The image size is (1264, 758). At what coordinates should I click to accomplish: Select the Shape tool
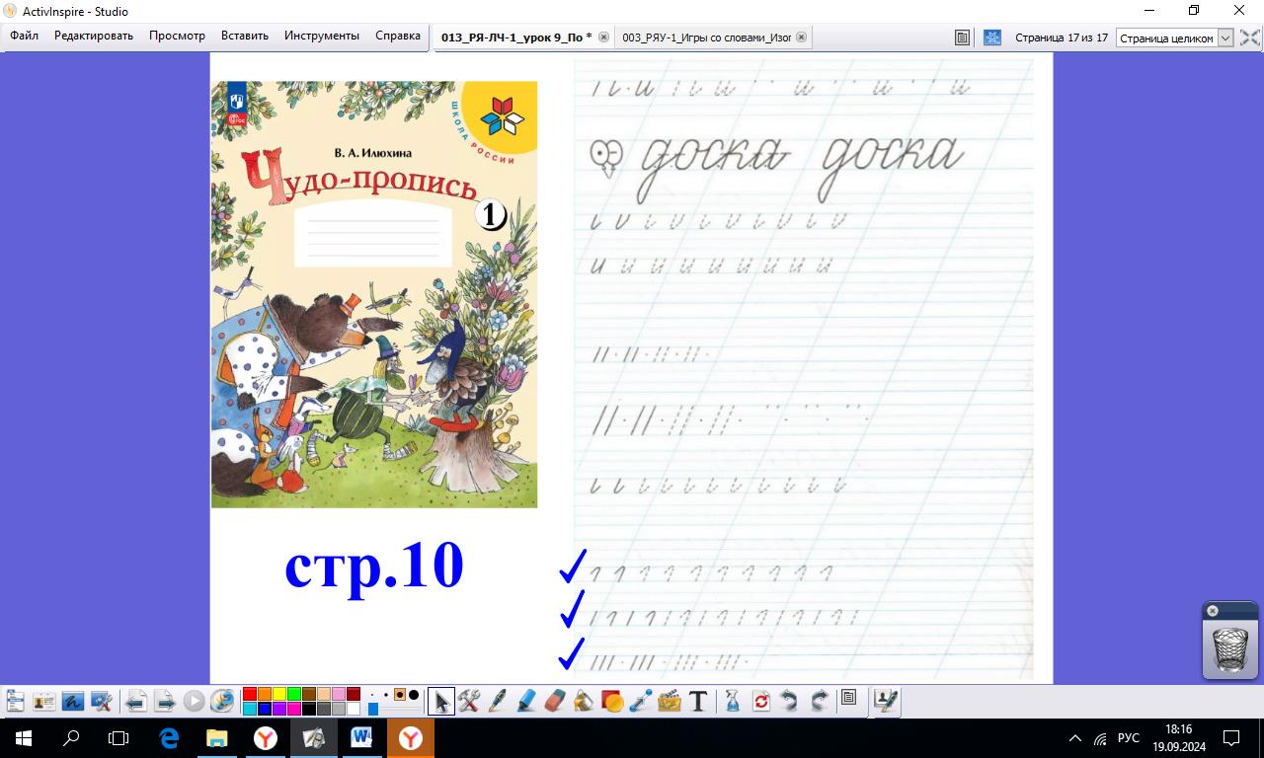click(612, 702)
